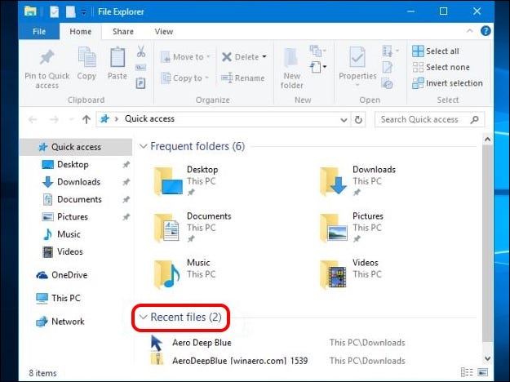This screenshot has height=382, width=510.
Task: Click the New folder icon
Action: 291,59
